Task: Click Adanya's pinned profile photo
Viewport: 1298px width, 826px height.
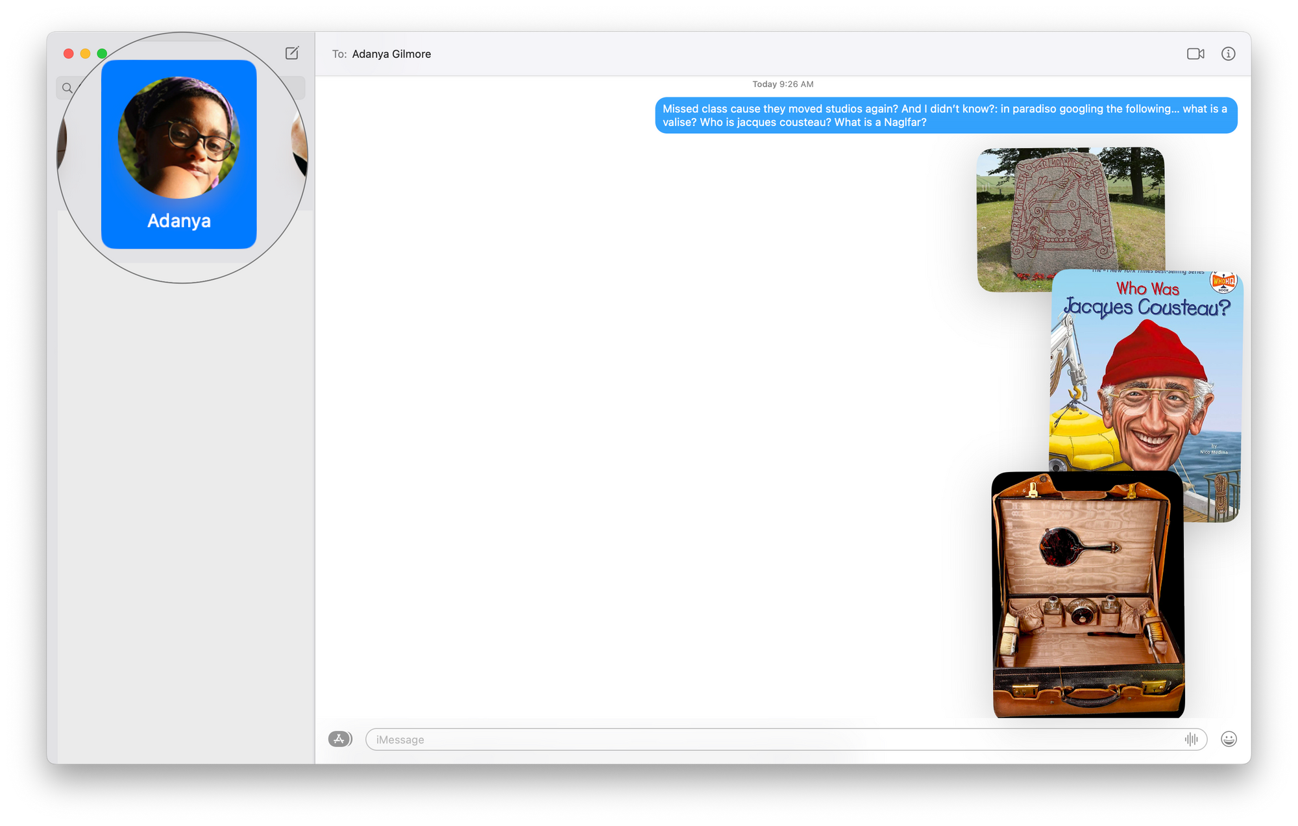Action: (179, 138)
